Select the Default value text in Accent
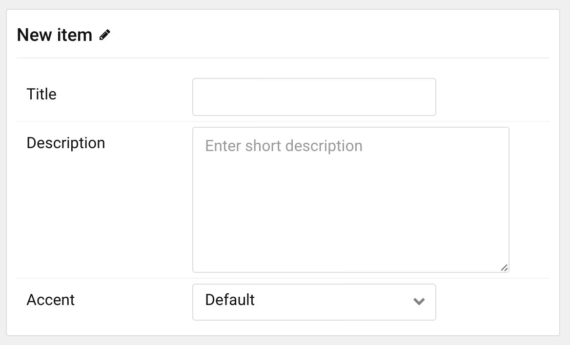 pos(230,300)
